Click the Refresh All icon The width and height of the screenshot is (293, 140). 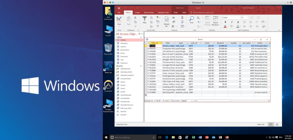tap(167, 19)
